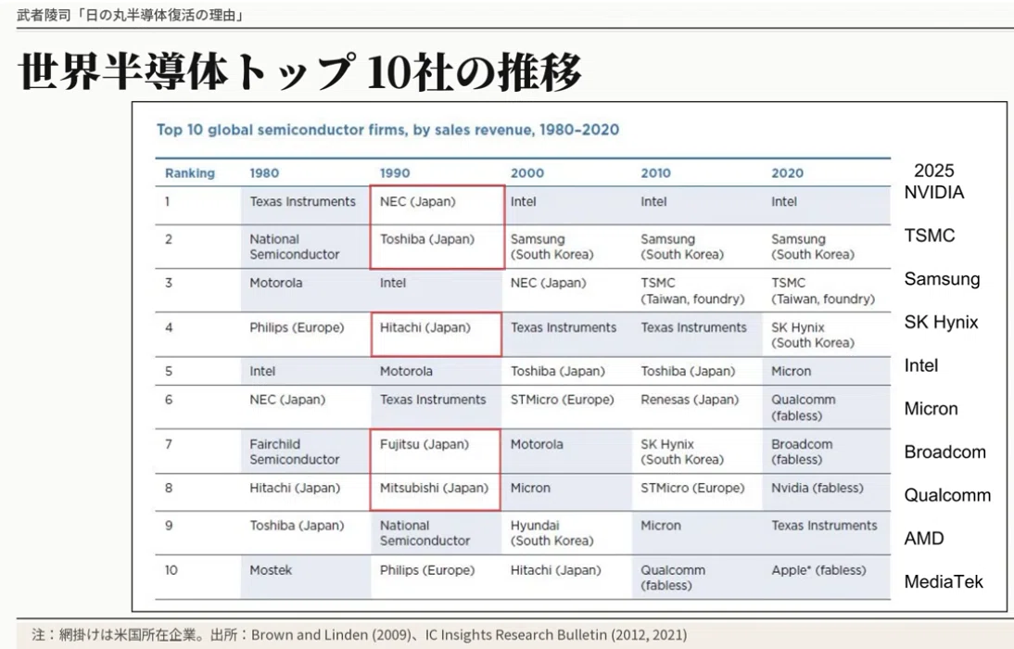The image size is (1014, 649).
Task: Click 'Samsung (South Korea)' in the 2020 column
Action: pos(813,247)
